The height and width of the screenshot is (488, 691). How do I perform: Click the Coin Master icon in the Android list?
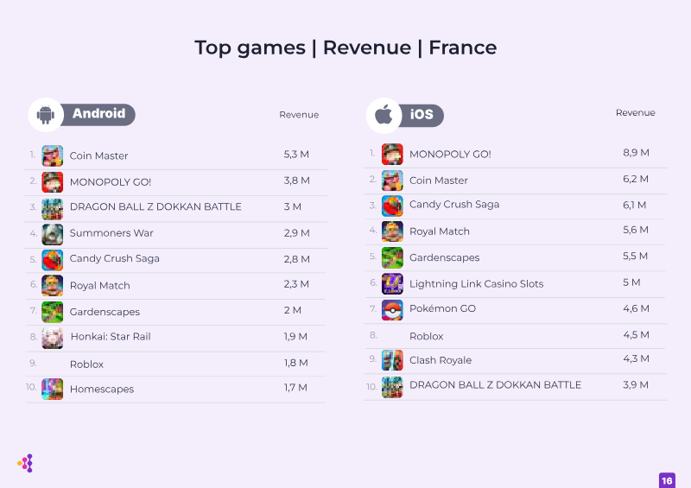coord(53,155)
